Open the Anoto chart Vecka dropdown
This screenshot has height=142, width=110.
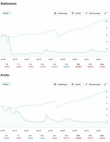[x=7, y=84]
